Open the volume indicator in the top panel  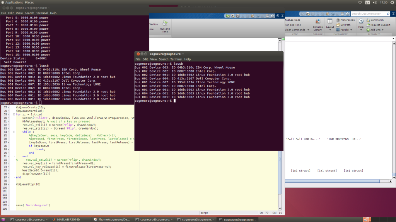(374, 3)
